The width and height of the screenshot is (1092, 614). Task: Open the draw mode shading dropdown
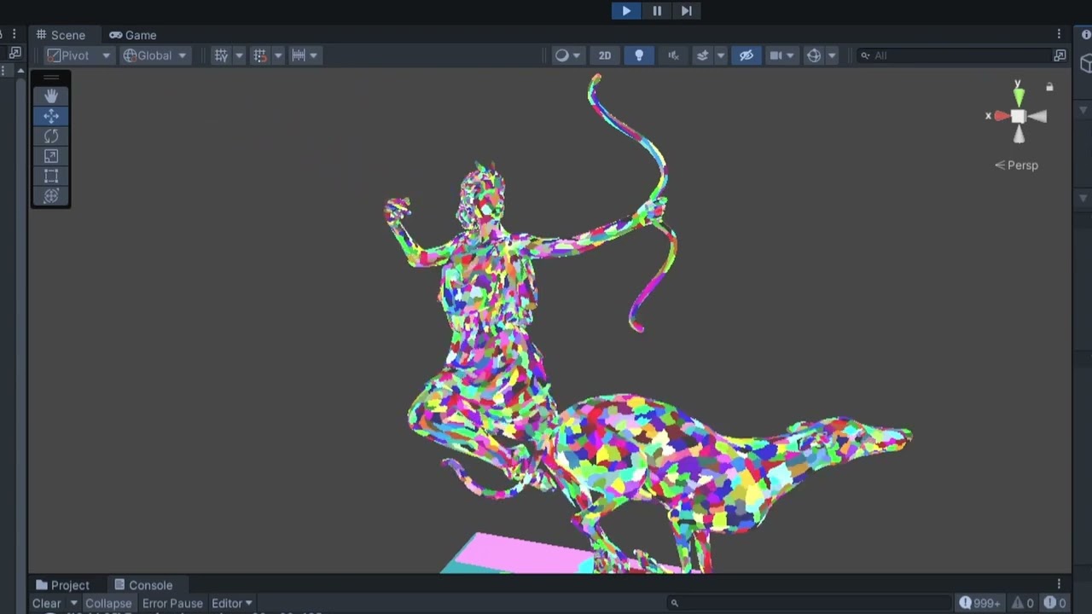pyautogui.click(x=567, y=55)
